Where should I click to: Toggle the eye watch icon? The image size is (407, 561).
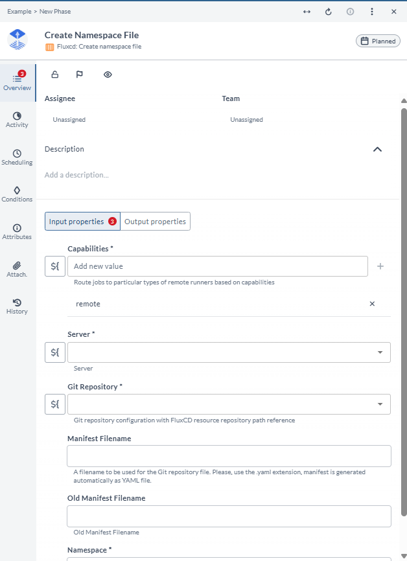[x=108, y=74]
